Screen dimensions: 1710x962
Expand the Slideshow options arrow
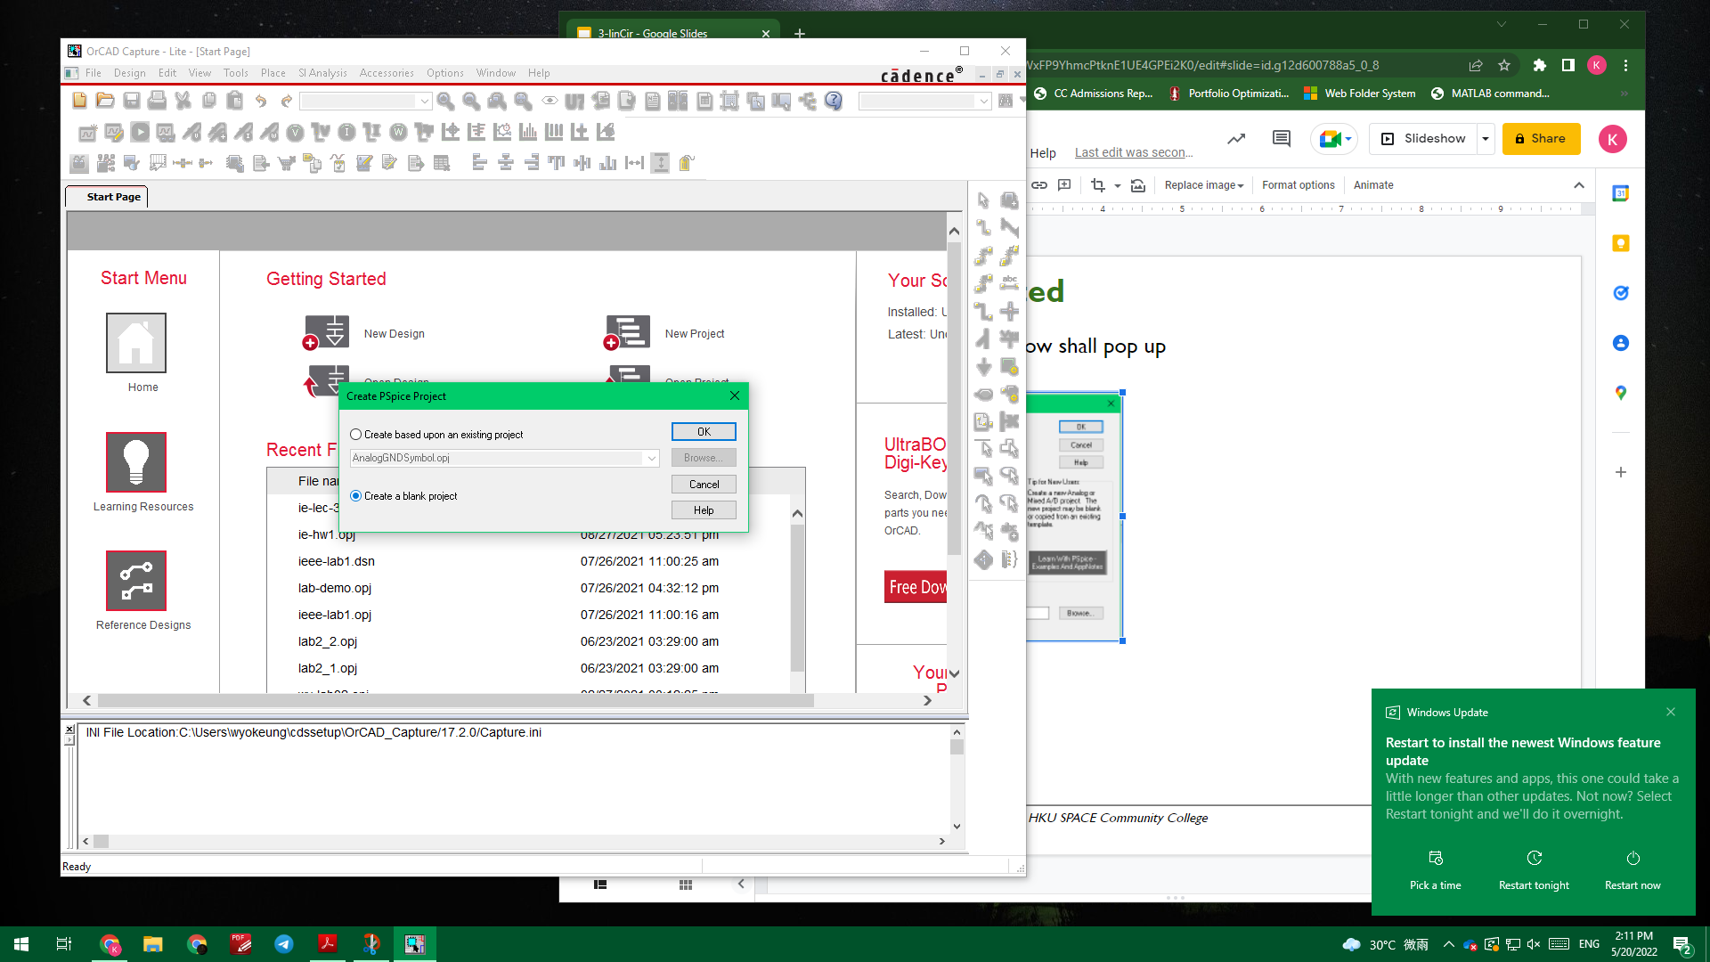(x=1485, y=139)
